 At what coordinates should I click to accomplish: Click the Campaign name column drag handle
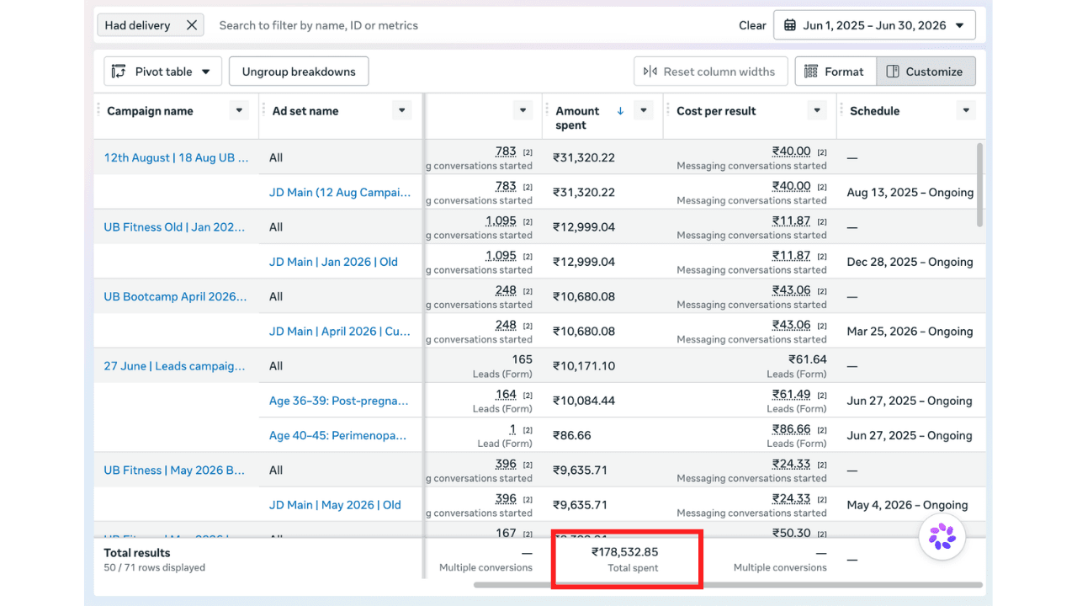pyautogui.click(x=98, y=108)
